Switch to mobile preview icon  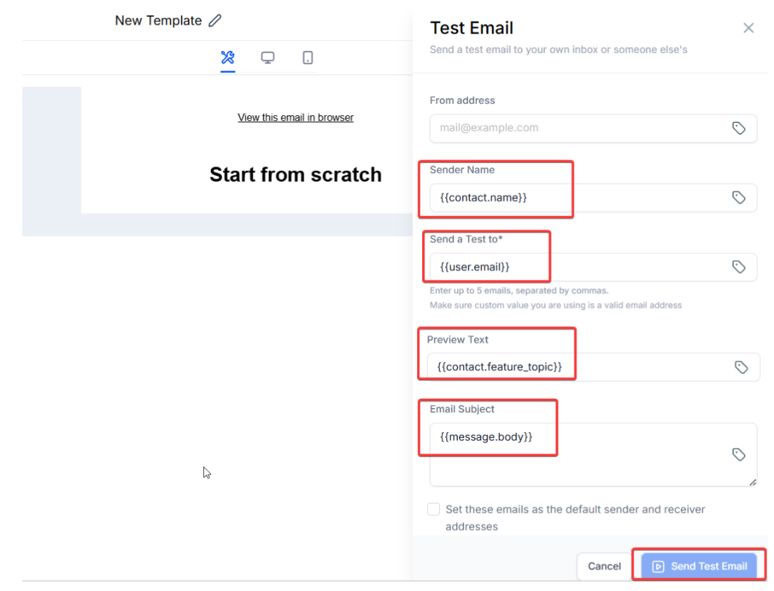pos(308,58)
